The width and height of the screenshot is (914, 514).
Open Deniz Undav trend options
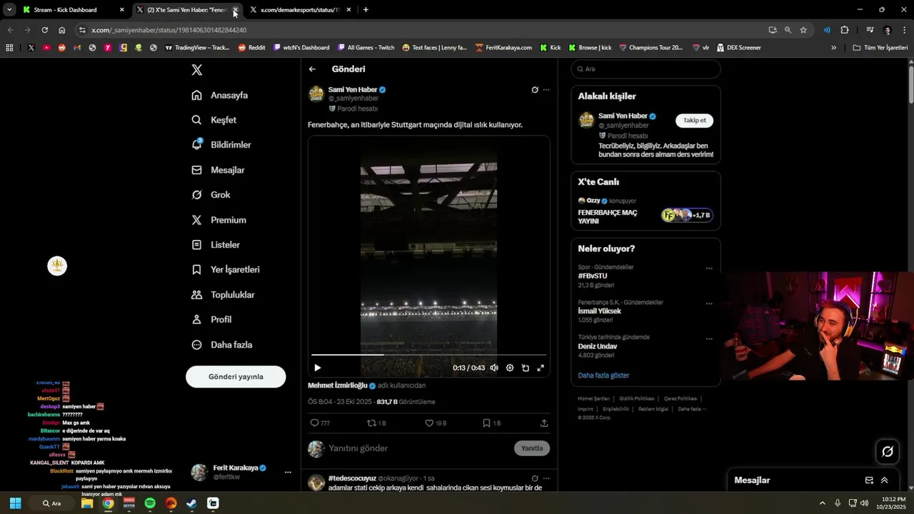[709, 338]
